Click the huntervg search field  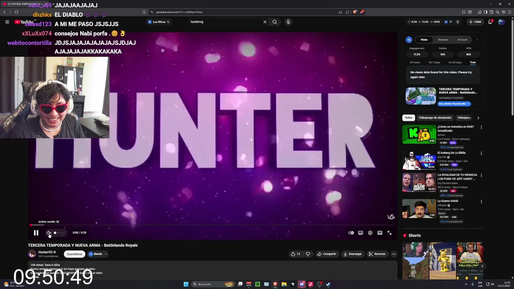225,22
